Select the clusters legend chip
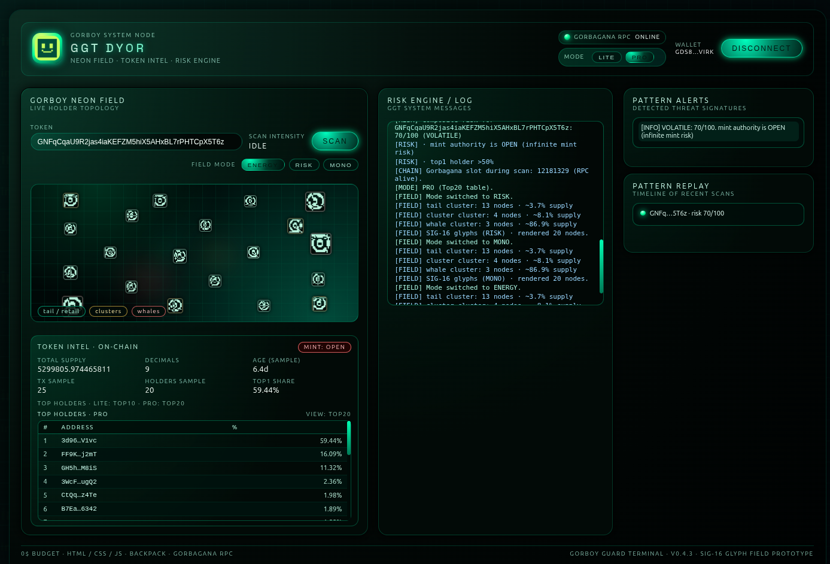This screenshot has width=830, height=564. [x=108, y=311]
